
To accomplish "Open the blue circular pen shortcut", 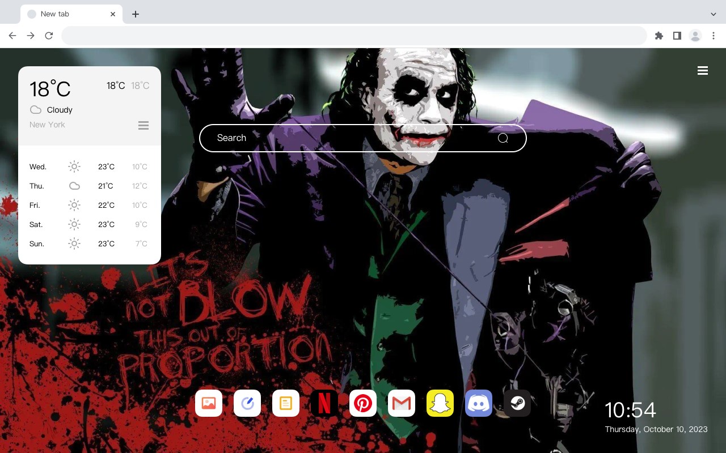I will pos(247,403).
